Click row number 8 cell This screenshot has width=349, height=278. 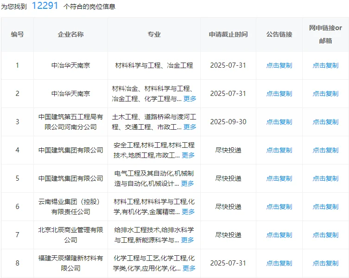(17, 263)
